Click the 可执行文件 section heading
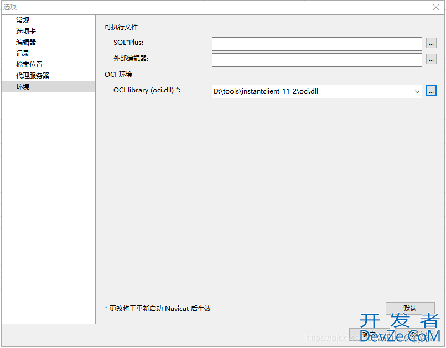 tap(121, 27)
